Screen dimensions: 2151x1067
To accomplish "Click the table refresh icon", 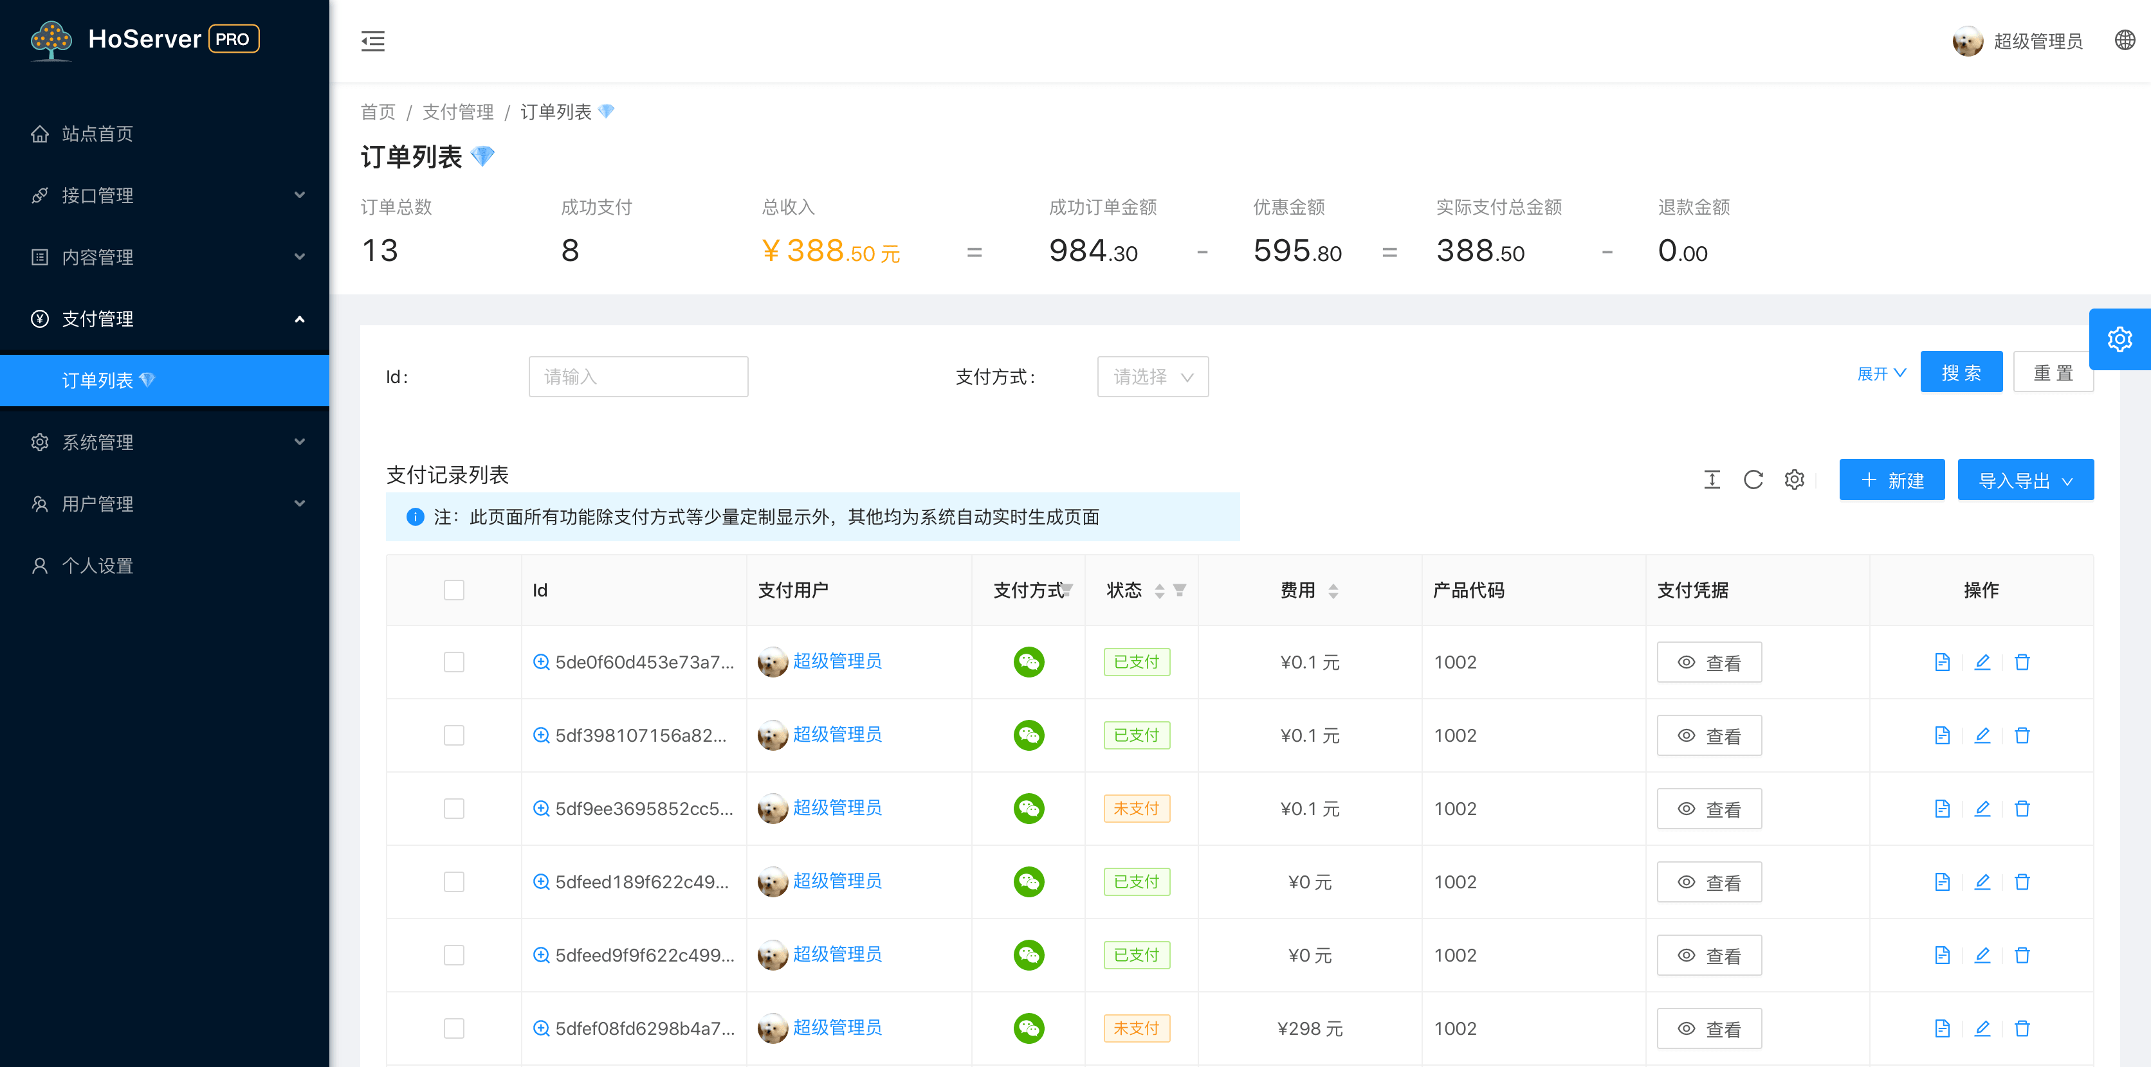I will coord(1753,480).
